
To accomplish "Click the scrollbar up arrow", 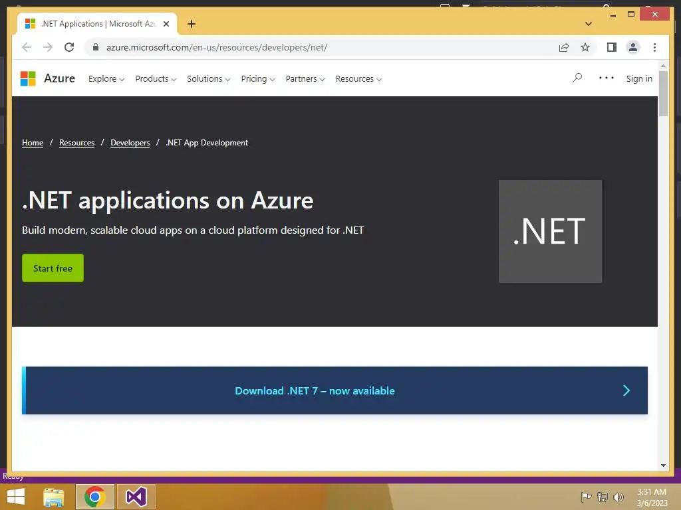I will pyautogui.click(x=663, y=66).
